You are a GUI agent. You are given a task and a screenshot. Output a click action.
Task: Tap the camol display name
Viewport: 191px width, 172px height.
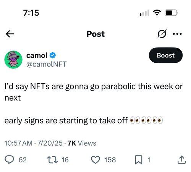pos(37,55)
